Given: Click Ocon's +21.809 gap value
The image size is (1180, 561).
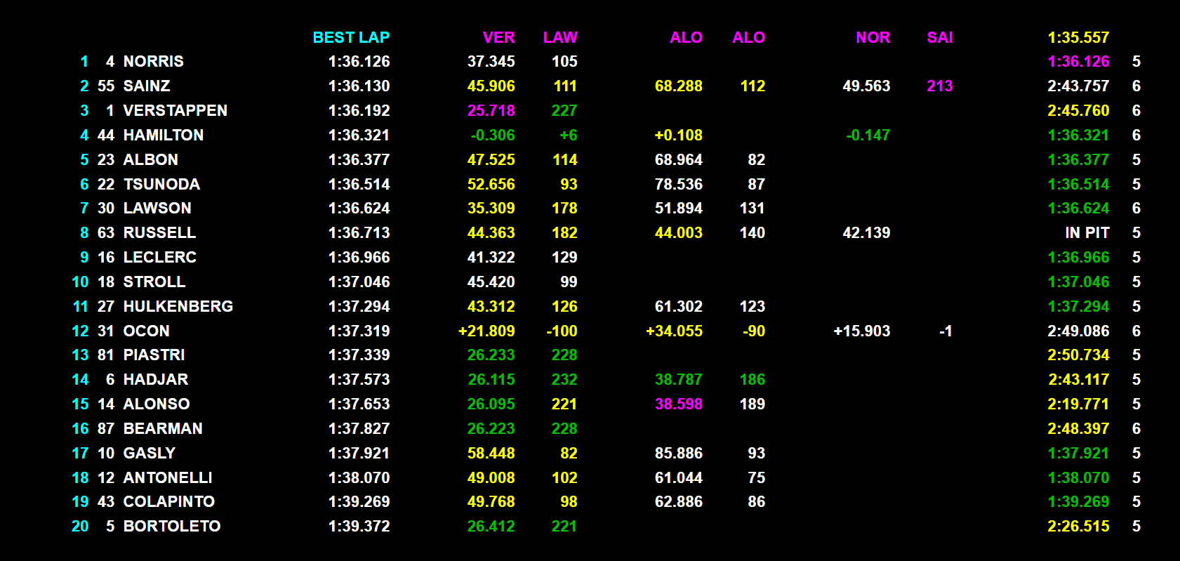Looking at the screenshot, I should tap(486, 331).
